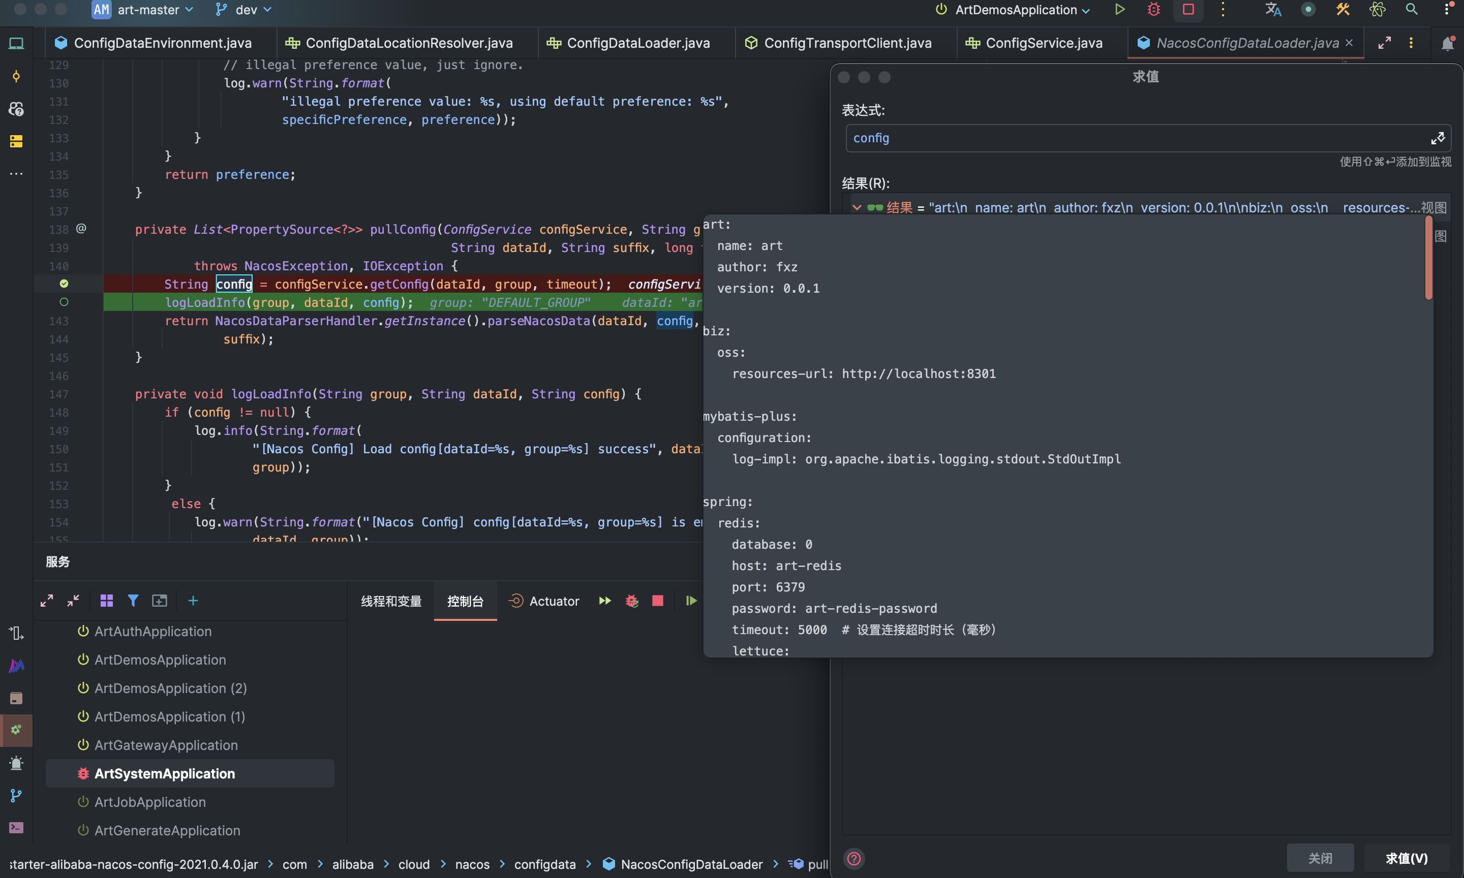The image size is (1464, 878).
Task: Click the translate icon in top toolbar
Action: point(1273,10)
